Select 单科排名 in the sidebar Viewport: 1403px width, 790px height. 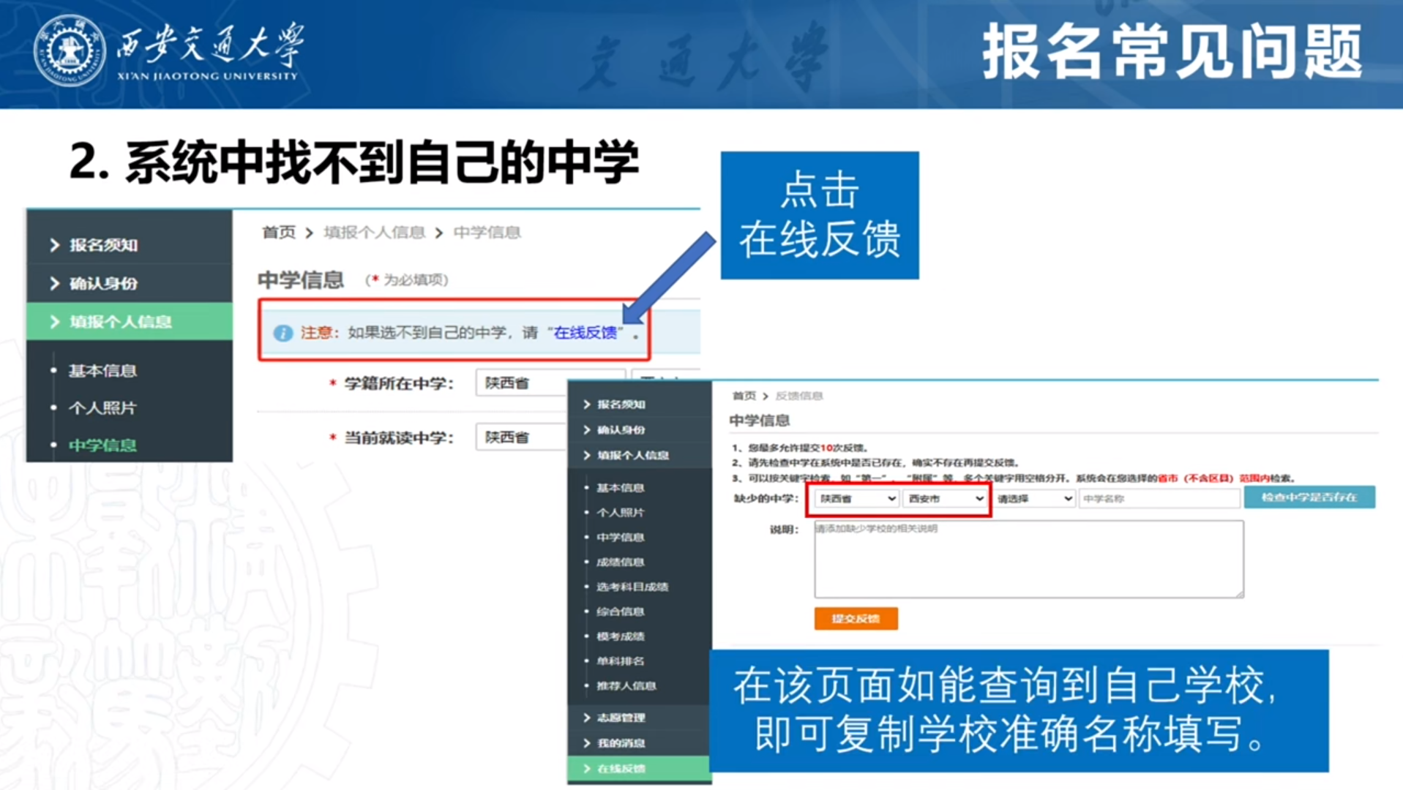[x=620, y=661]
